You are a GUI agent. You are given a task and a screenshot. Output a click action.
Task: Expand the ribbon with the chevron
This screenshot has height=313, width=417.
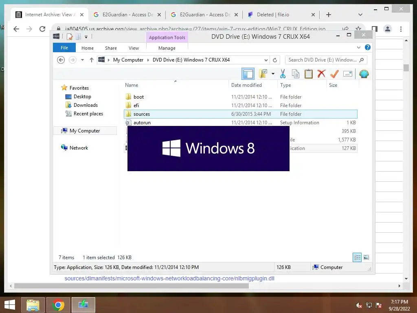click(x=358, y=47)
